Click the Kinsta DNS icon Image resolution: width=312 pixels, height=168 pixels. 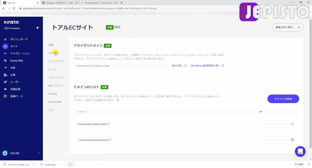pyautogui.click(x=5, y=61)
